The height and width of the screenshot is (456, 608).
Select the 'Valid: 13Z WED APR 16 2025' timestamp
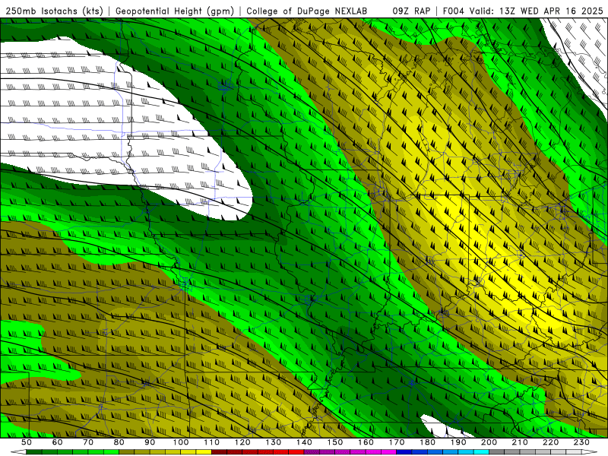(x=537, y=11)
